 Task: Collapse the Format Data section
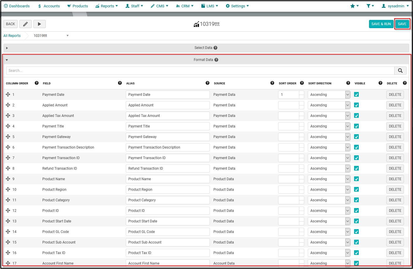pyautogui.click(x=7, y=60)
